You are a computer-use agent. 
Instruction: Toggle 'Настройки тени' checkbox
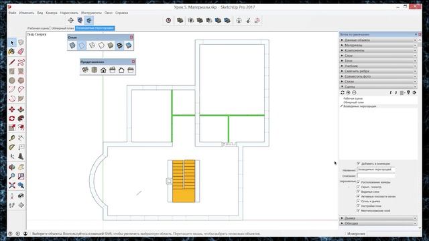(x=359, y=206)
